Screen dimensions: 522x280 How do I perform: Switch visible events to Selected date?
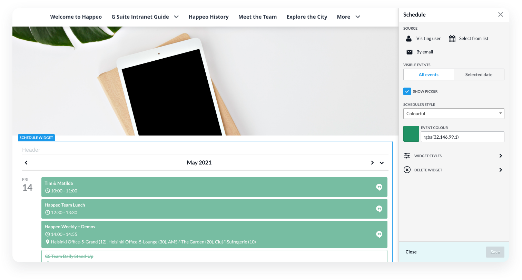tap(479, 74)
